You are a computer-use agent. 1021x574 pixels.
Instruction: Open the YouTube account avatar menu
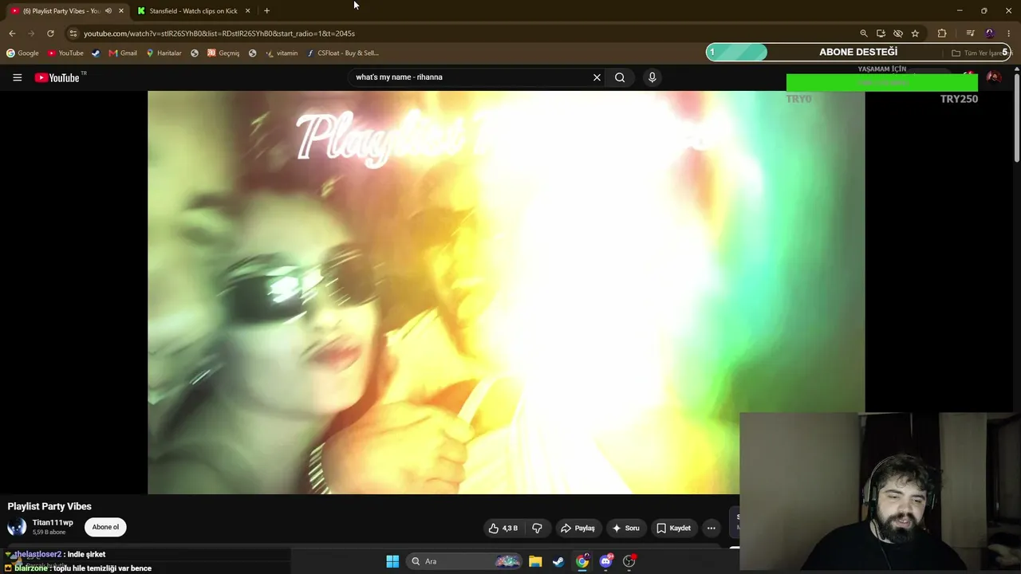[x=994, y=77]
